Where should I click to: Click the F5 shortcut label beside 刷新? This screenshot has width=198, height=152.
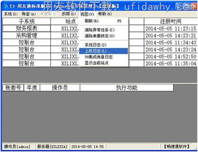pyautogui.click(x=119, y=21)
